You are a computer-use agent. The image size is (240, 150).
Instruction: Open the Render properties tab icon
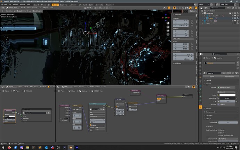click(200, 63)
